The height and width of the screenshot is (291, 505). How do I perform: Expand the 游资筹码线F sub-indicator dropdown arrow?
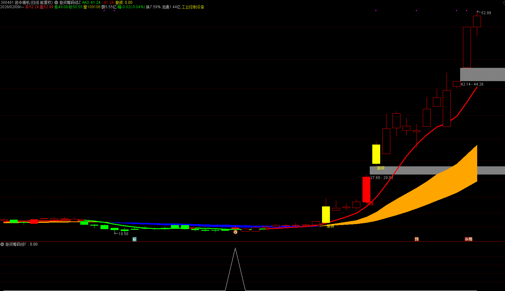point(2,244)
